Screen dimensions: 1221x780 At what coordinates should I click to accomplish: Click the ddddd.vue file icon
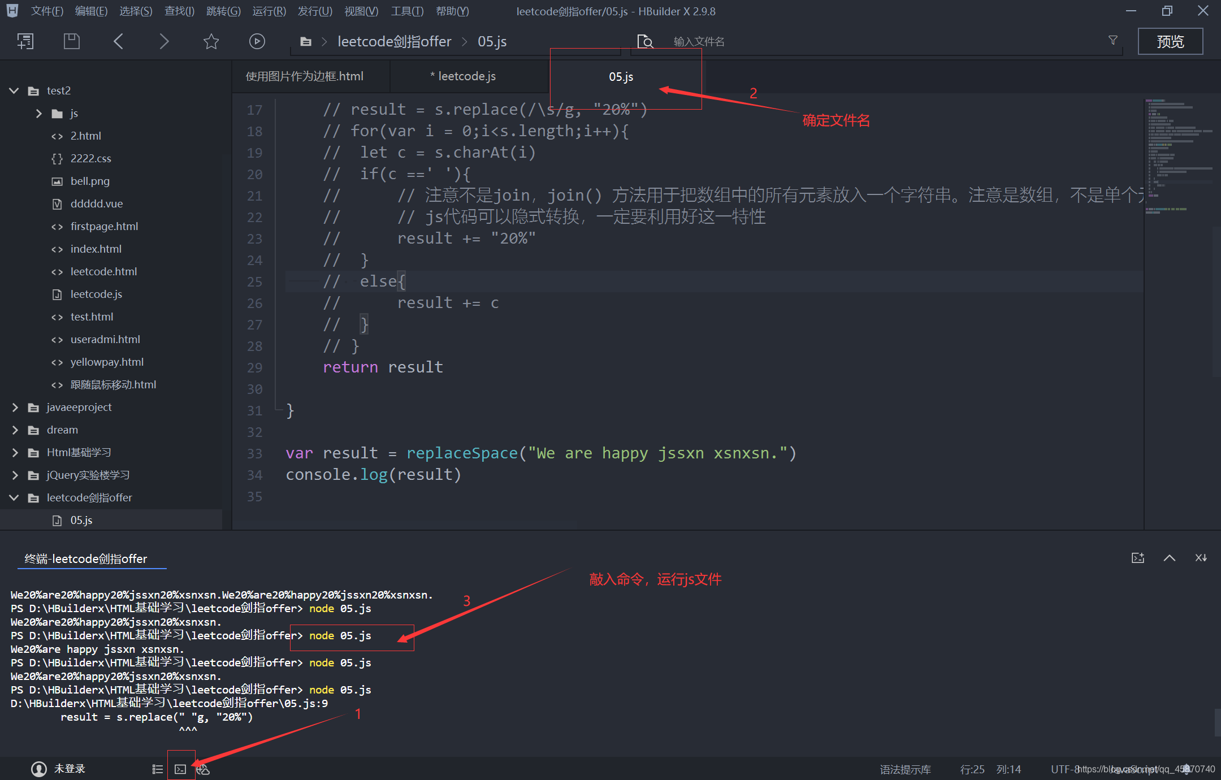click(x=57, y=204)
